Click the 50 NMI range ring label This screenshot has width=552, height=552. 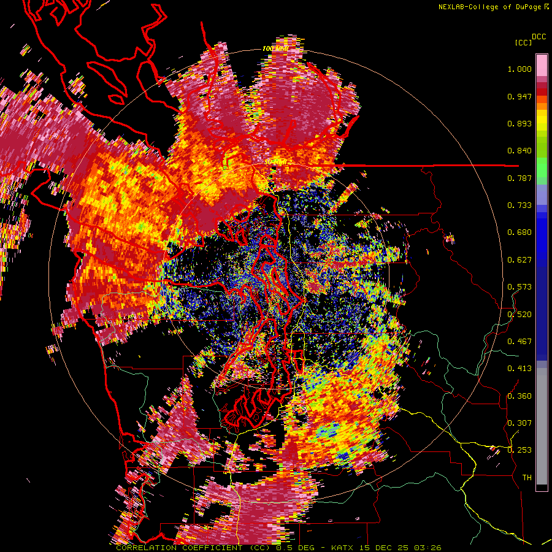click(275, 163)
